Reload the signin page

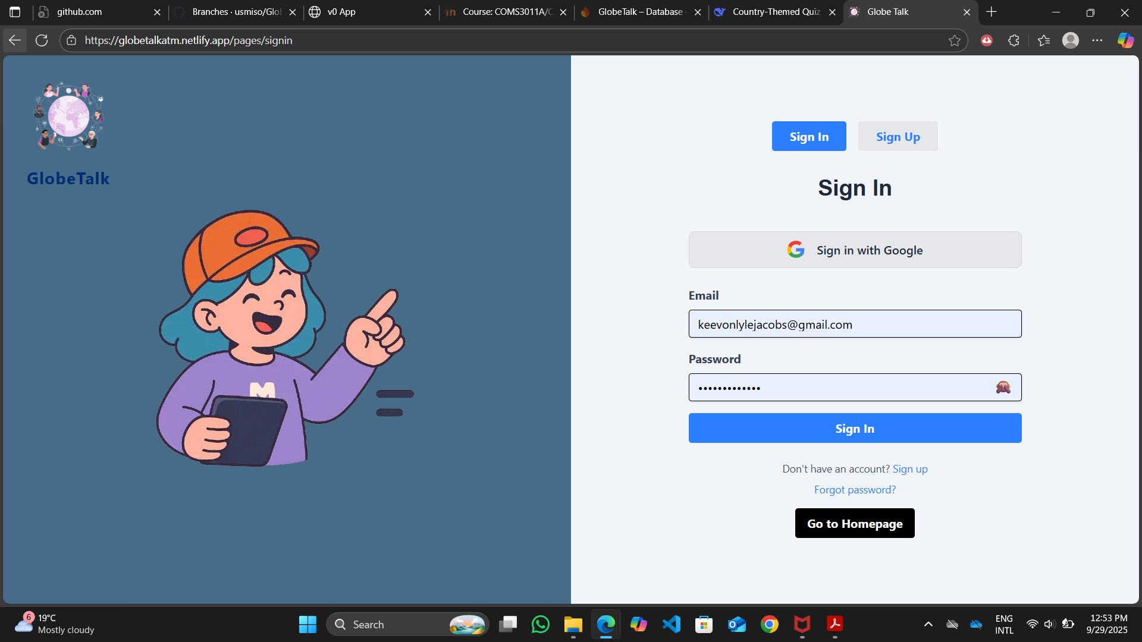(x=42, y=40)
